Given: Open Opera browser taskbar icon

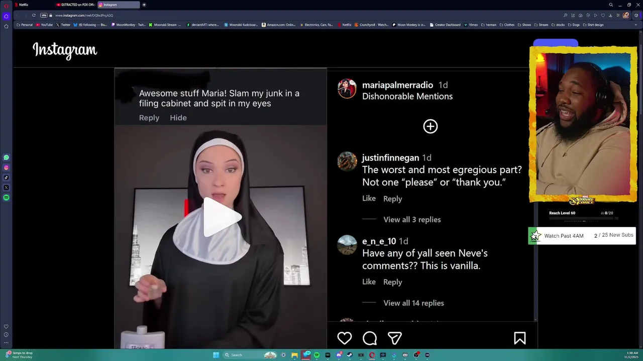Looking at the screenshot, I should pos(372,355).
